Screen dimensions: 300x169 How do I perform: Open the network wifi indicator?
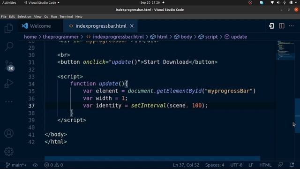click(272, 3)
